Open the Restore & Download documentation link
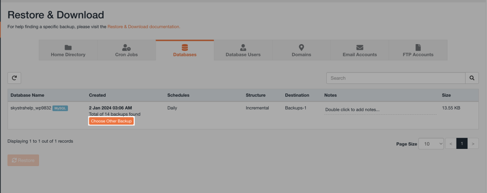 tap(144, 27)
